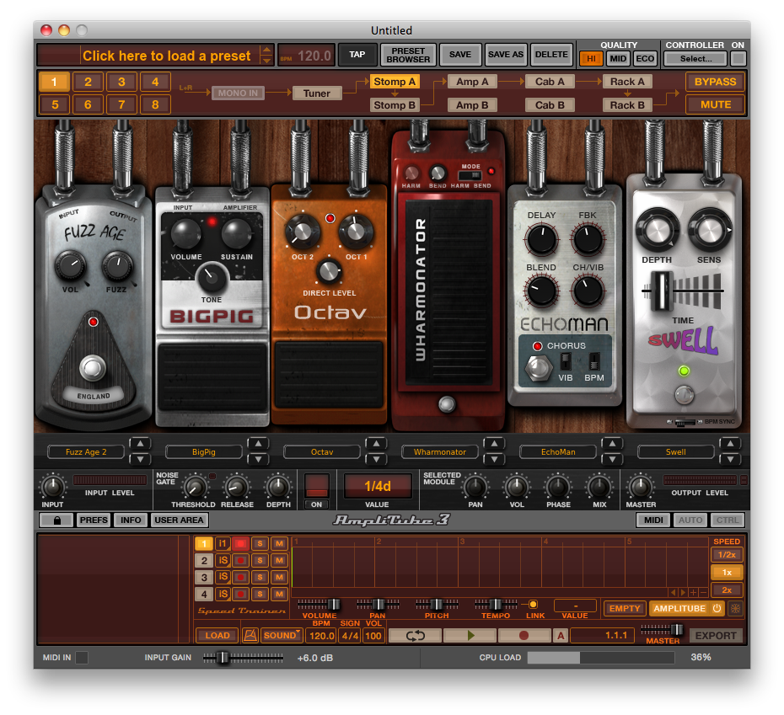The image size is (784, 715).
Task: Select the Stomp B module
Action: point(395,105)
